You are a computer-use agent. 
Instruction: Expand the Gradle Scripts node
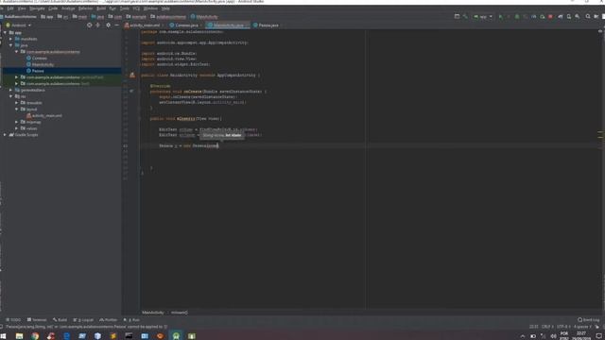(x=5, y=134)
